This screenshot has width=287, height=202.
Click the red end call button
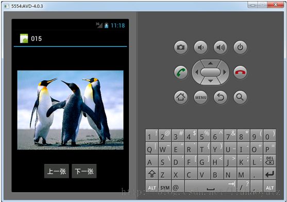(x=240, y=72)
